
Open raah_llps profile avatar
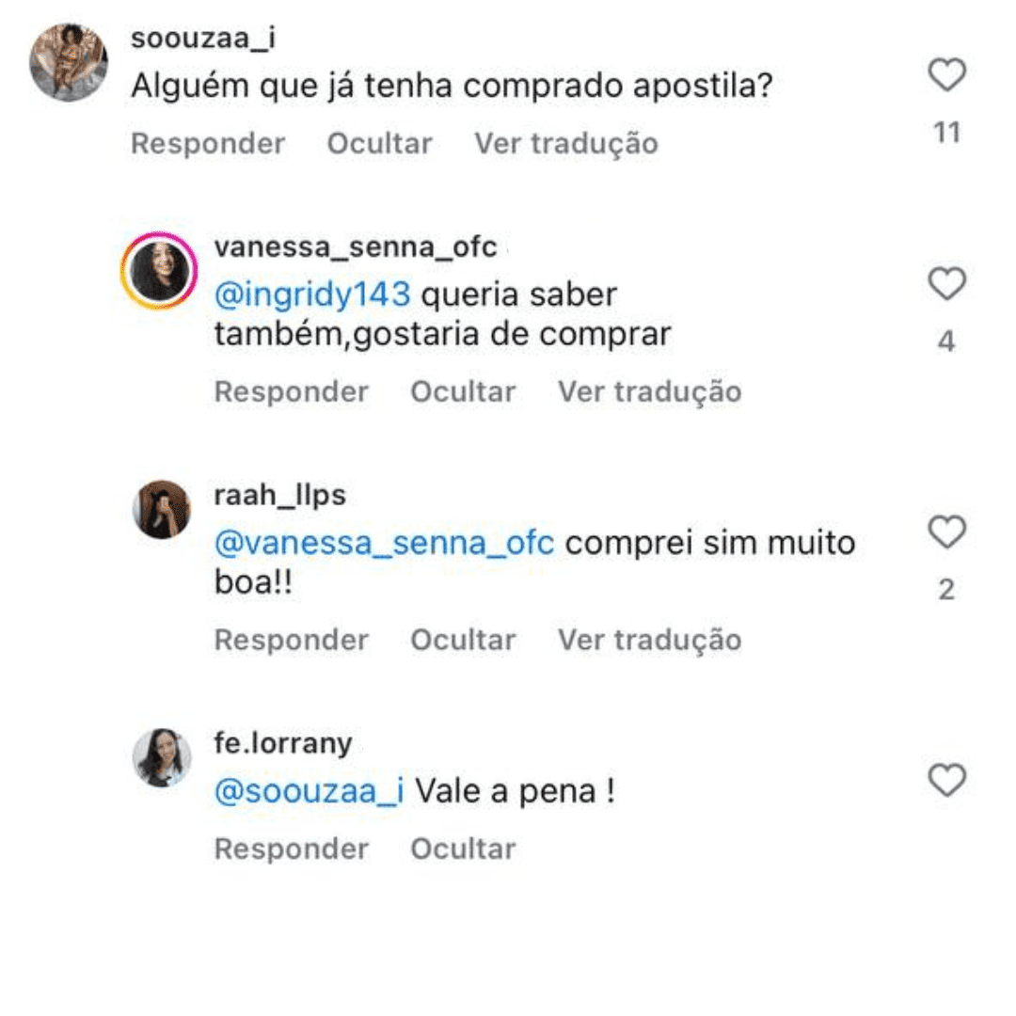pyautogui.click(x=161, y=510)
